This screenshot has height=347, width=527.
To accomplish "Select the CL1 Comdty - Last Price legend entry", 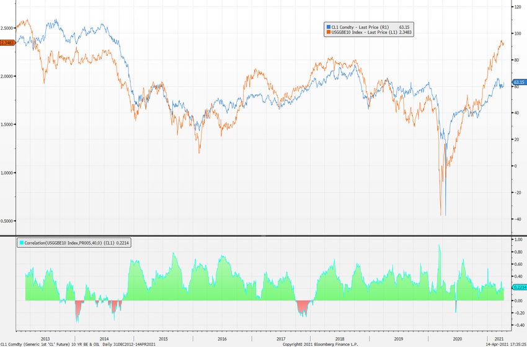I will (x=369, y=27).
